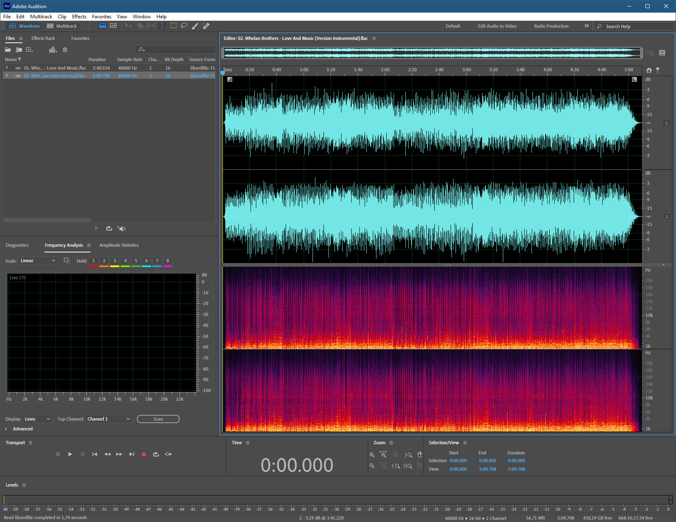Delete selected file with trash icon
676x522 pixels.
point(65,50)
